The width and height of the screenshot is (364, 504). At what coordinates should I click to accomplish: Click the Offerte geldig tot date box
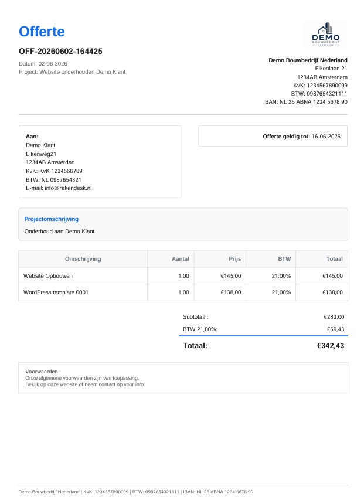click(x=273, y=137)
